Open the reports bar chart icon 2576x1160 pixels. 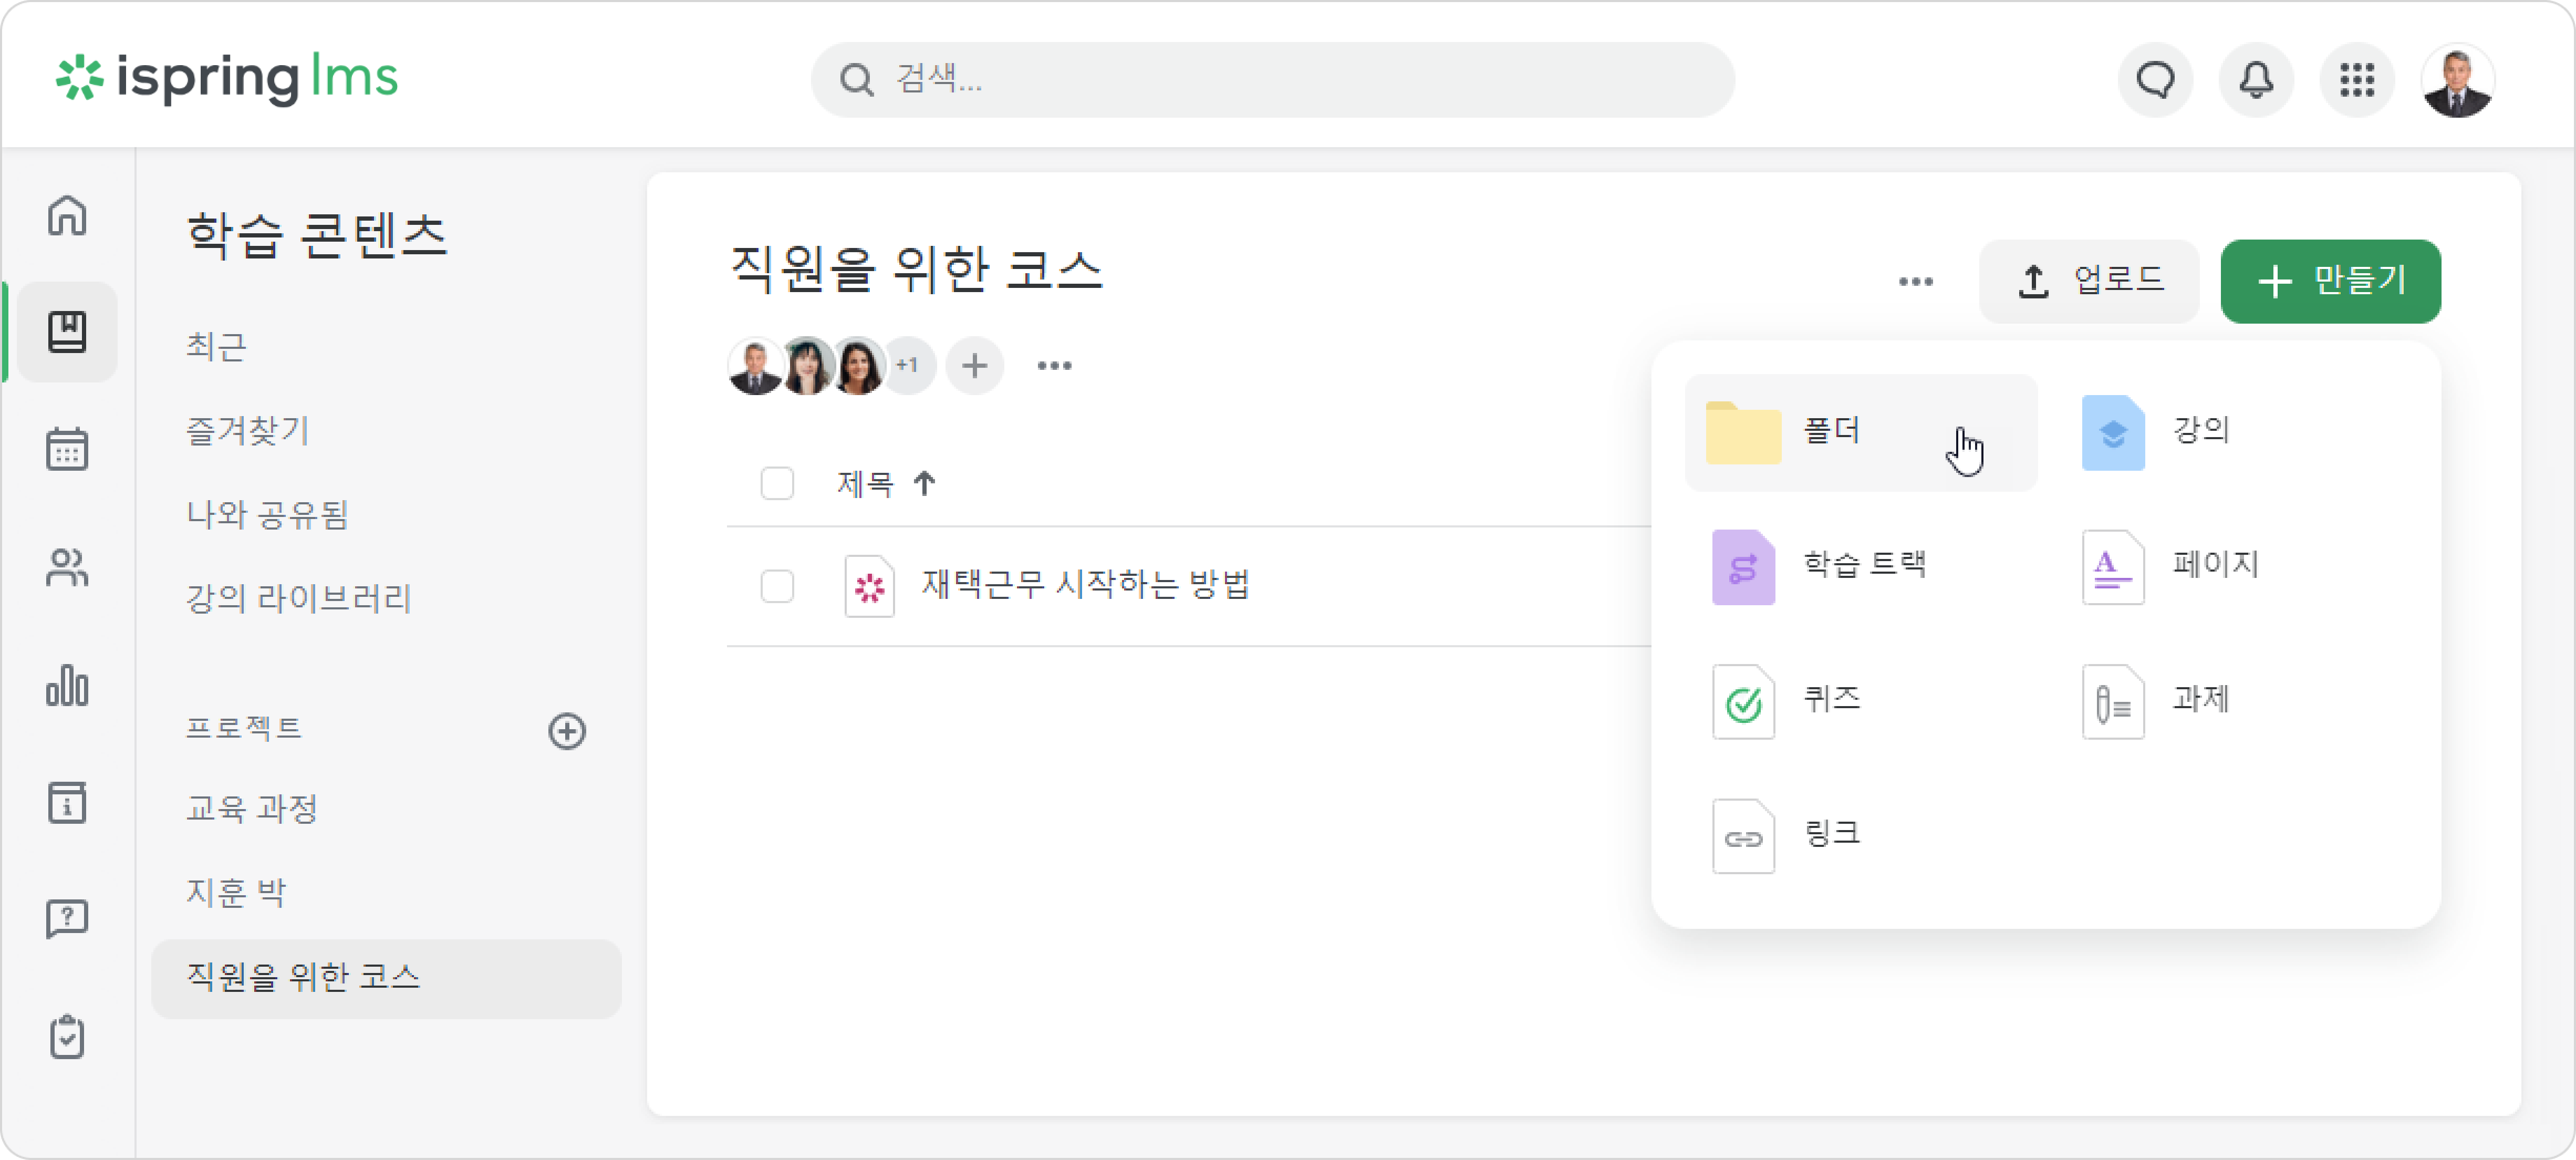[67, 685]
